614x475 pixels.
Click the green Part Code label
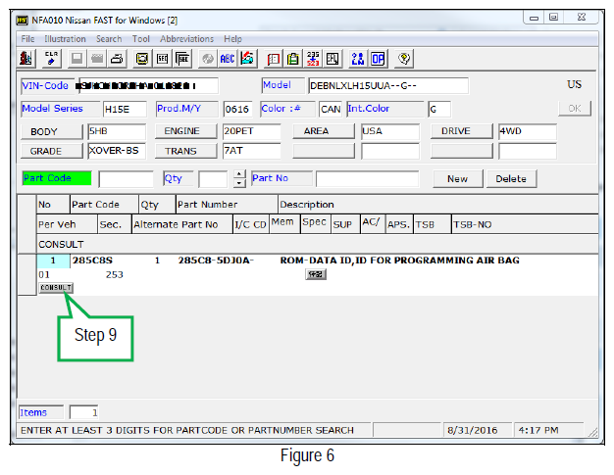[57, 178]
